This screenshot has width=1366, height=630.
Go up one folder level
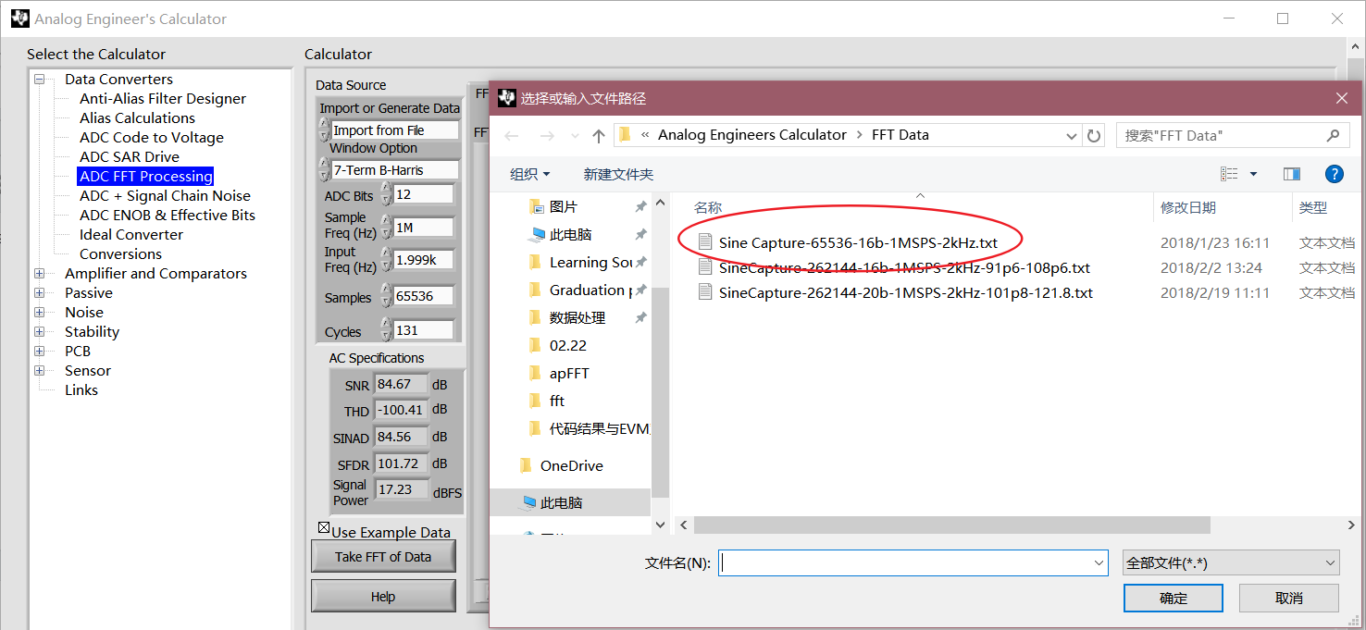(599, 136)
